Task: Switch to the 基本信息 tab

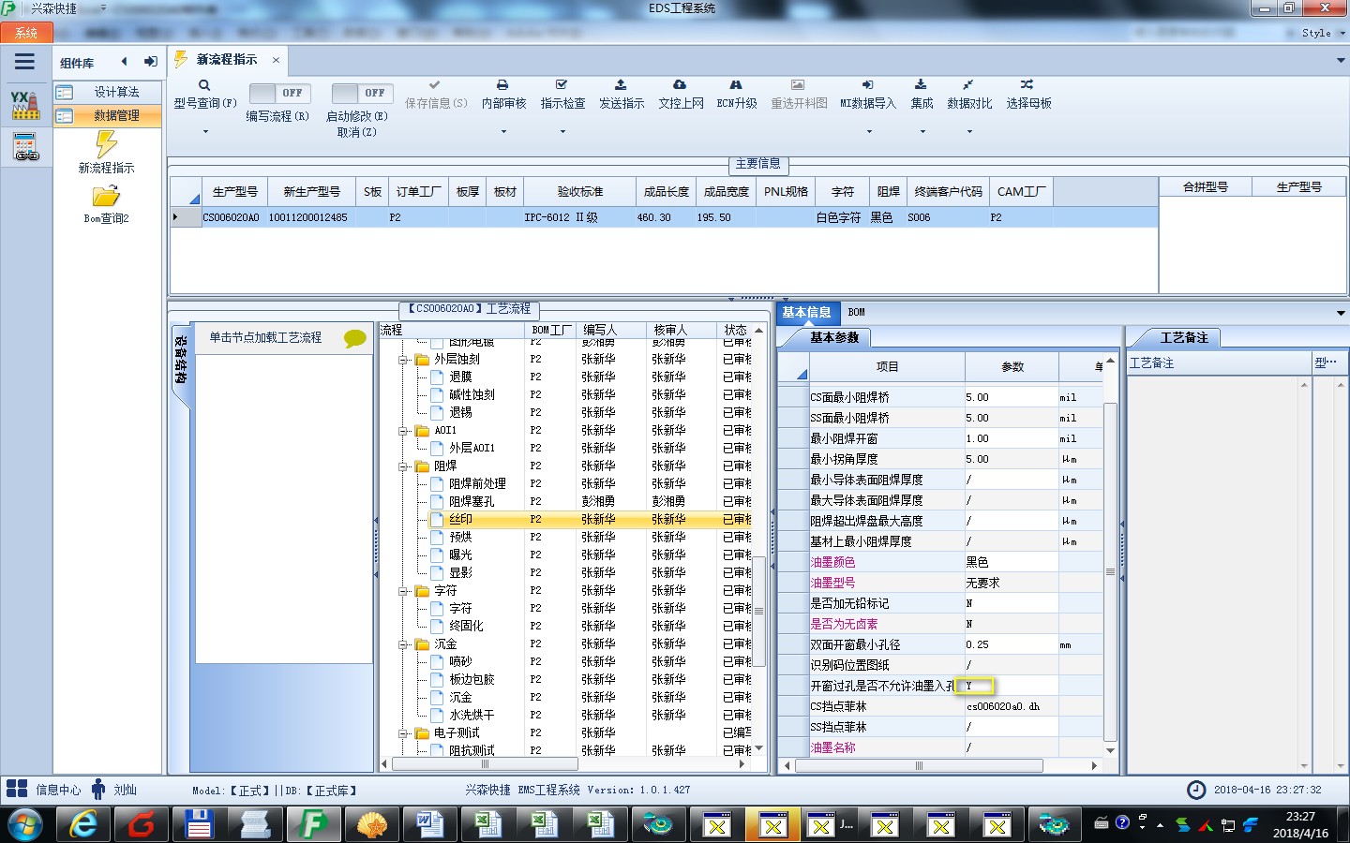Action: tap(806, 312)
